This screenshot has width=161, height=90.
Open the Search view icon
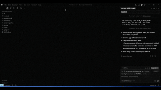[x=11, y=8]
